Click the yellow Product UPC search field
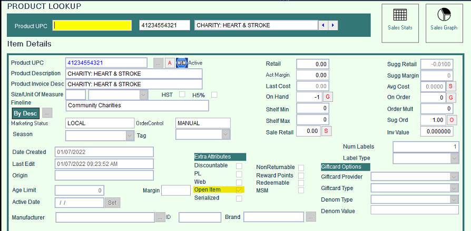The width and height of the screenshot is (471, 231). tap(92, 26)
